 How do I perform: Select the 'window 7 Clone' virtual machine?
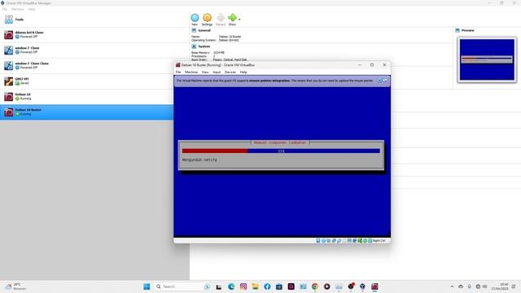(94, 50)
